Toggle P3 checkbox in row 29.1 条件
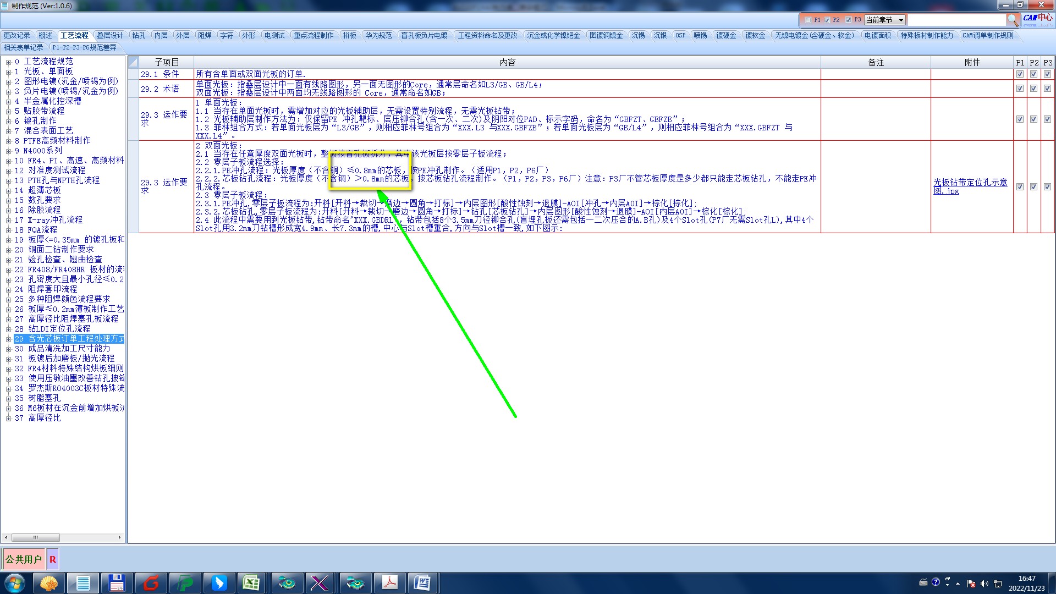The image size is (1056, 594). pos(1047,74)
